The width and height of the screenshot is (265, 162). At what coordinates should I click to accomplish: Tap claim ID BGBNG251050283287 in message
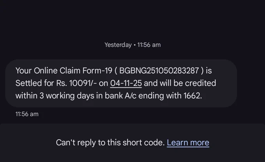[159, 71]
